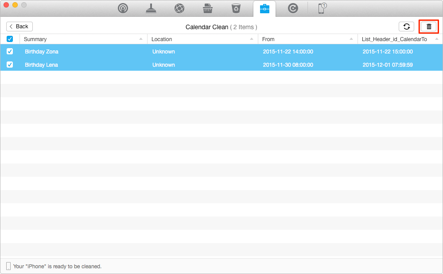Screen dimensions: 443x274
Task: Select the Birthday Zona summary text
Action: (x=42, y=52)
